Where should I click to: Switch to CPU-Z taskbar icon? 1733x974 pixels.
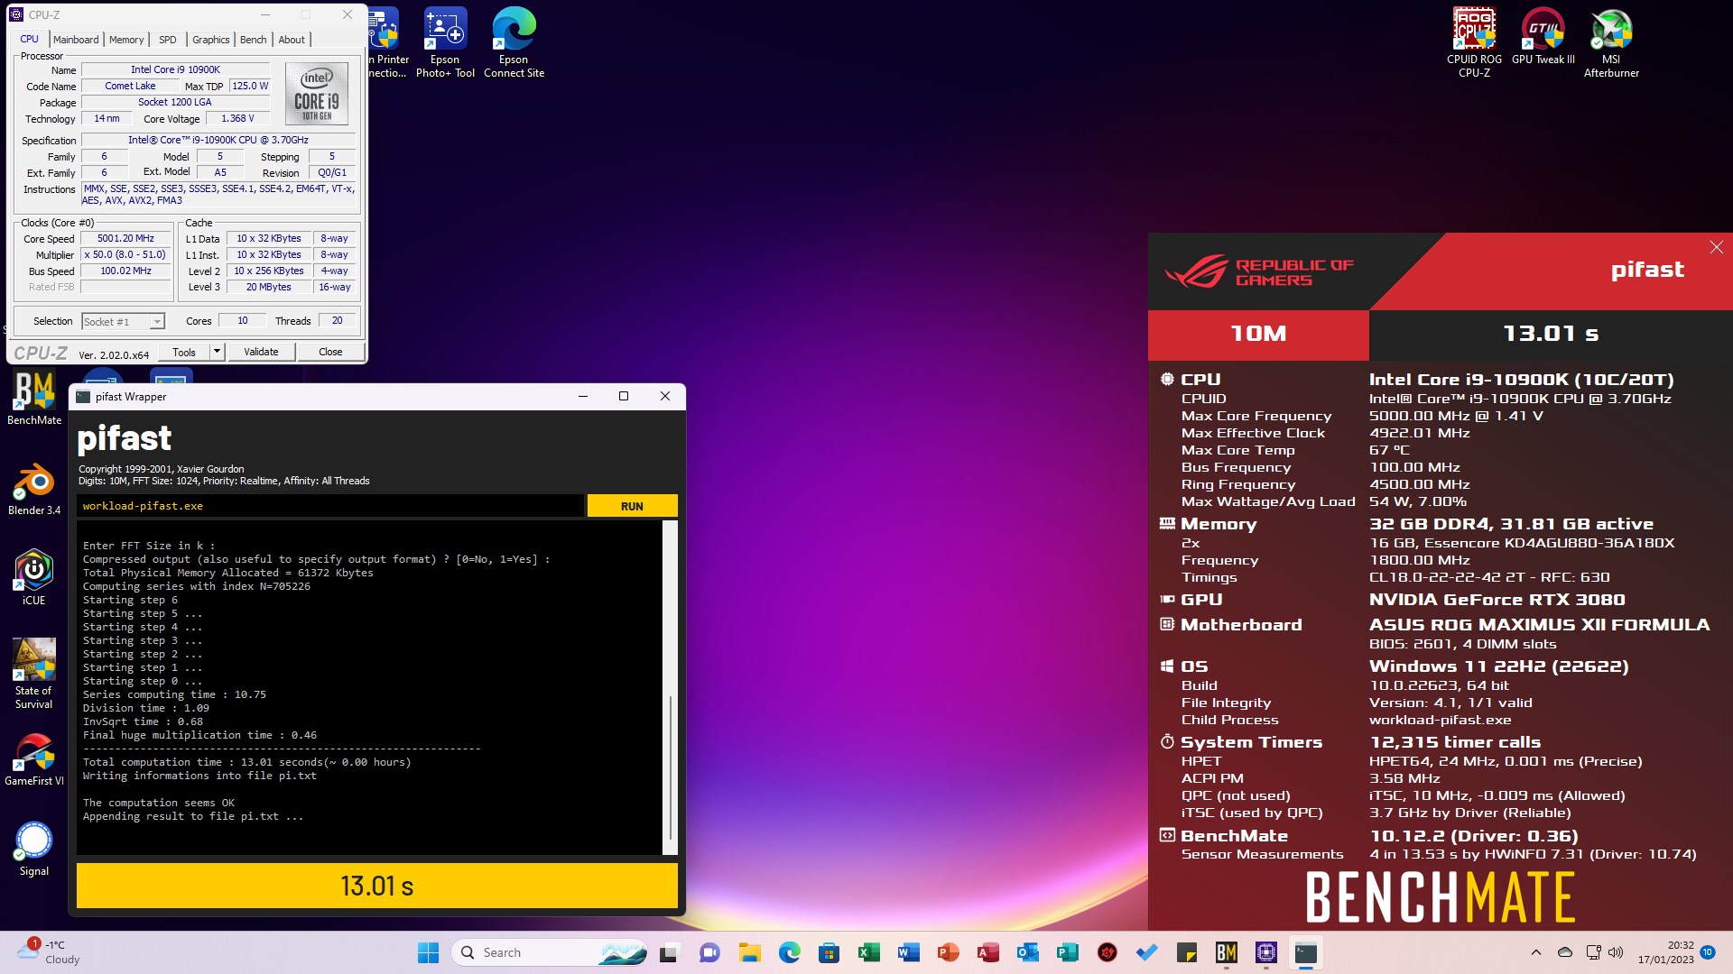pyautogui.click(x=1265, y=952)
